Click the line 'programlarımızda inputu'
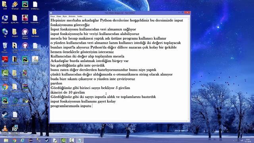Screen dimensions: 254x143 point(71,106)
